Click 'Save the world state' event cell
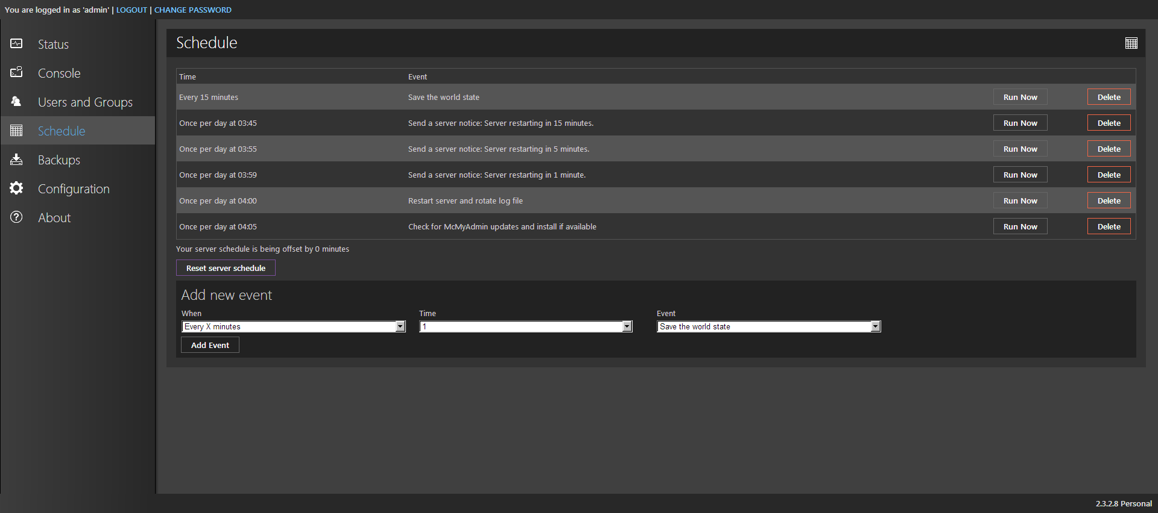This screenshot has width=1158, height=513. pyautogui.click(x=444, y=97)
